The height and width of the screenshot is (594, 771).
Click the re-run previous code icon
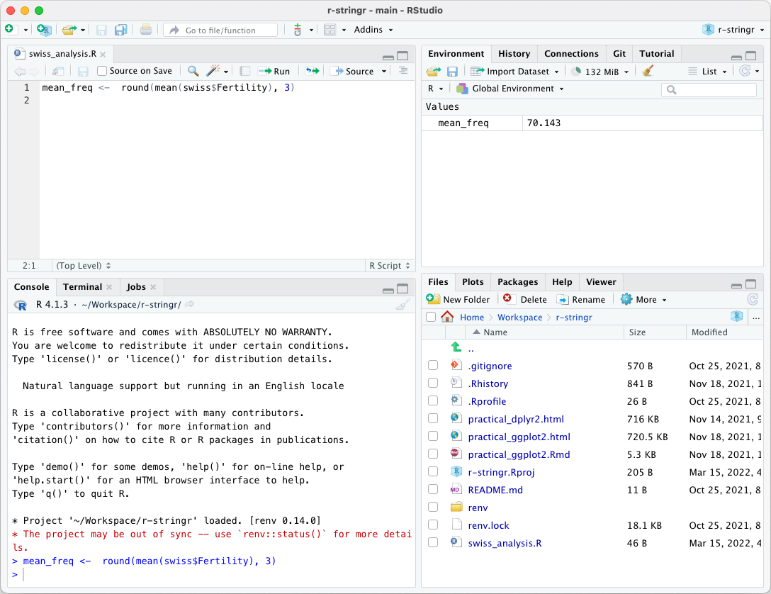[x=312, y=71]
